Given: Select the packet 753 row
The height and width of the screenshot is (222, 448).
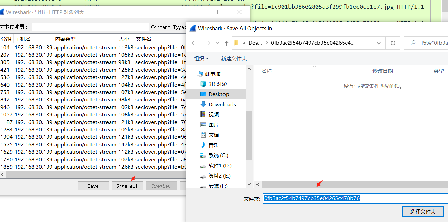Looking at the screenshot, I should pyautogui.click(x=93, y=92).
